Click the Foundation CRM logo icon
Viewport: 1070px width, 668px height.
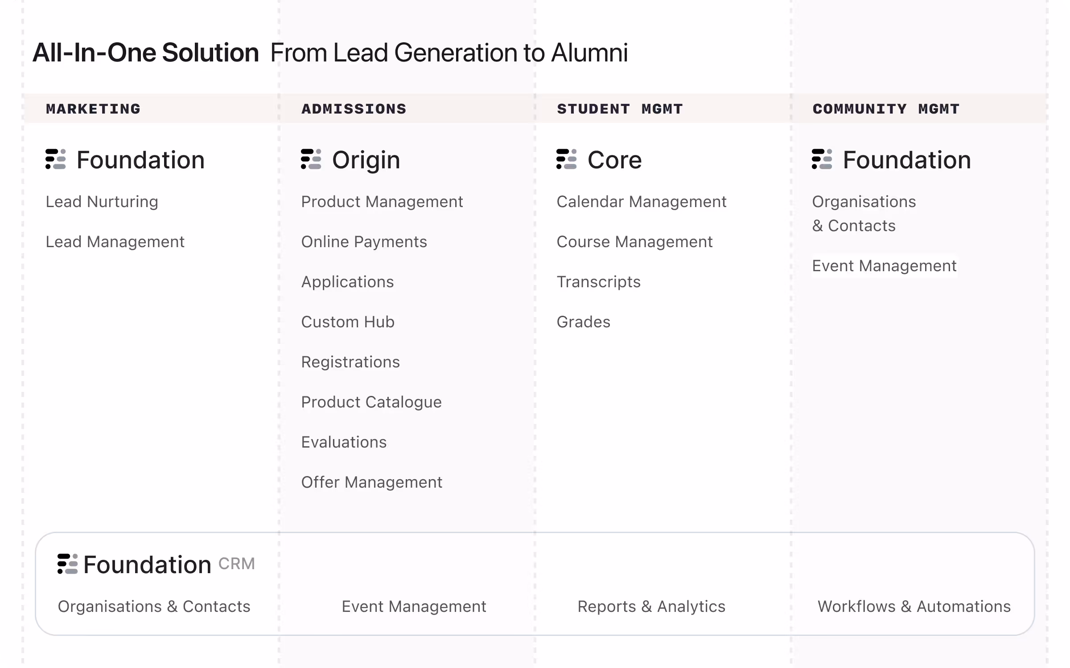tap(68, 564)
